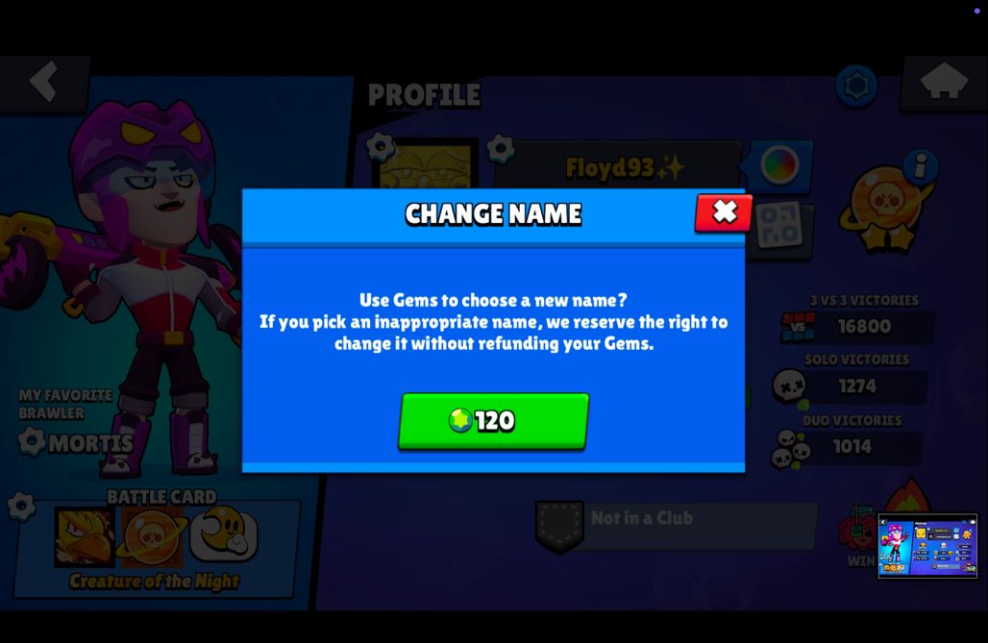Image resolution: width=988 pixels, height=643 pixels.
Task: Open the name color wheel picker
Action: (x=779, y=165)
